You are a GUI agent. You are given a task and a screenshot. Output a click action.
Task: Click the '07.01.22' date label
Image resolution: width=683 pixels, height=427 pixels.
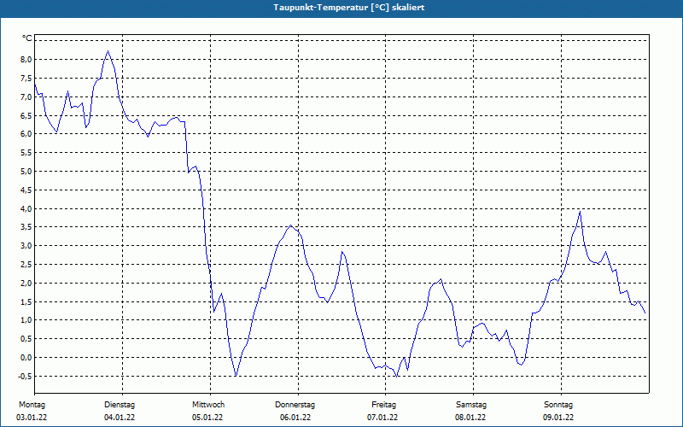click(382, 418)
